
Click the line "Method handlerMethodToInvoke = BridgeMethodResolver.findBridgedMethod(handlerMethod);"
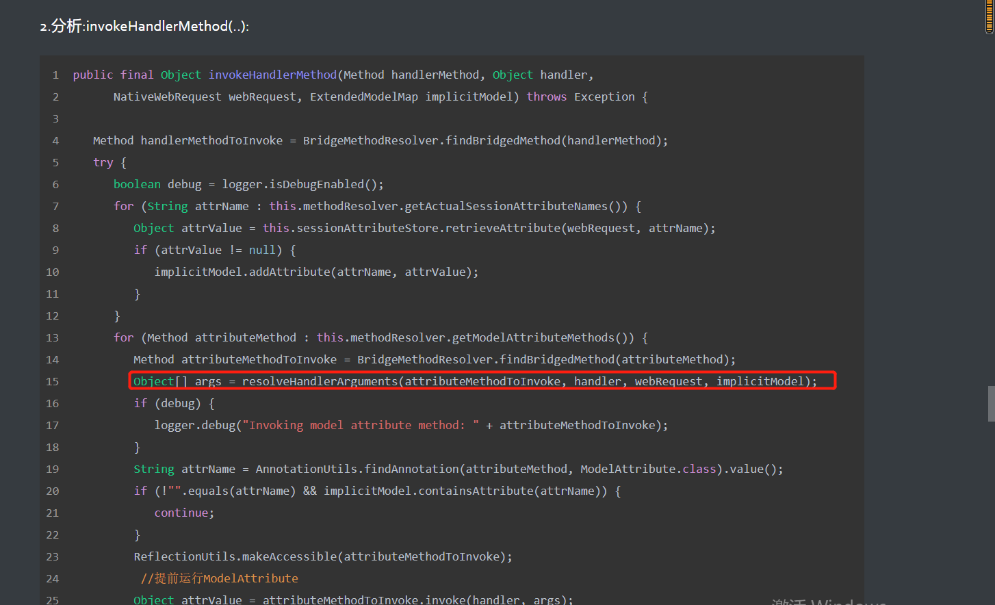(x=380, y=140)
